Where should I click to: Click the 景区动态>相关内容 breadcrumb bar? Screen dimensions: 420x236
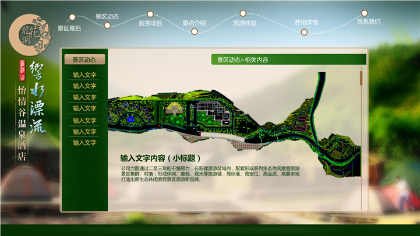click(288, 59)
